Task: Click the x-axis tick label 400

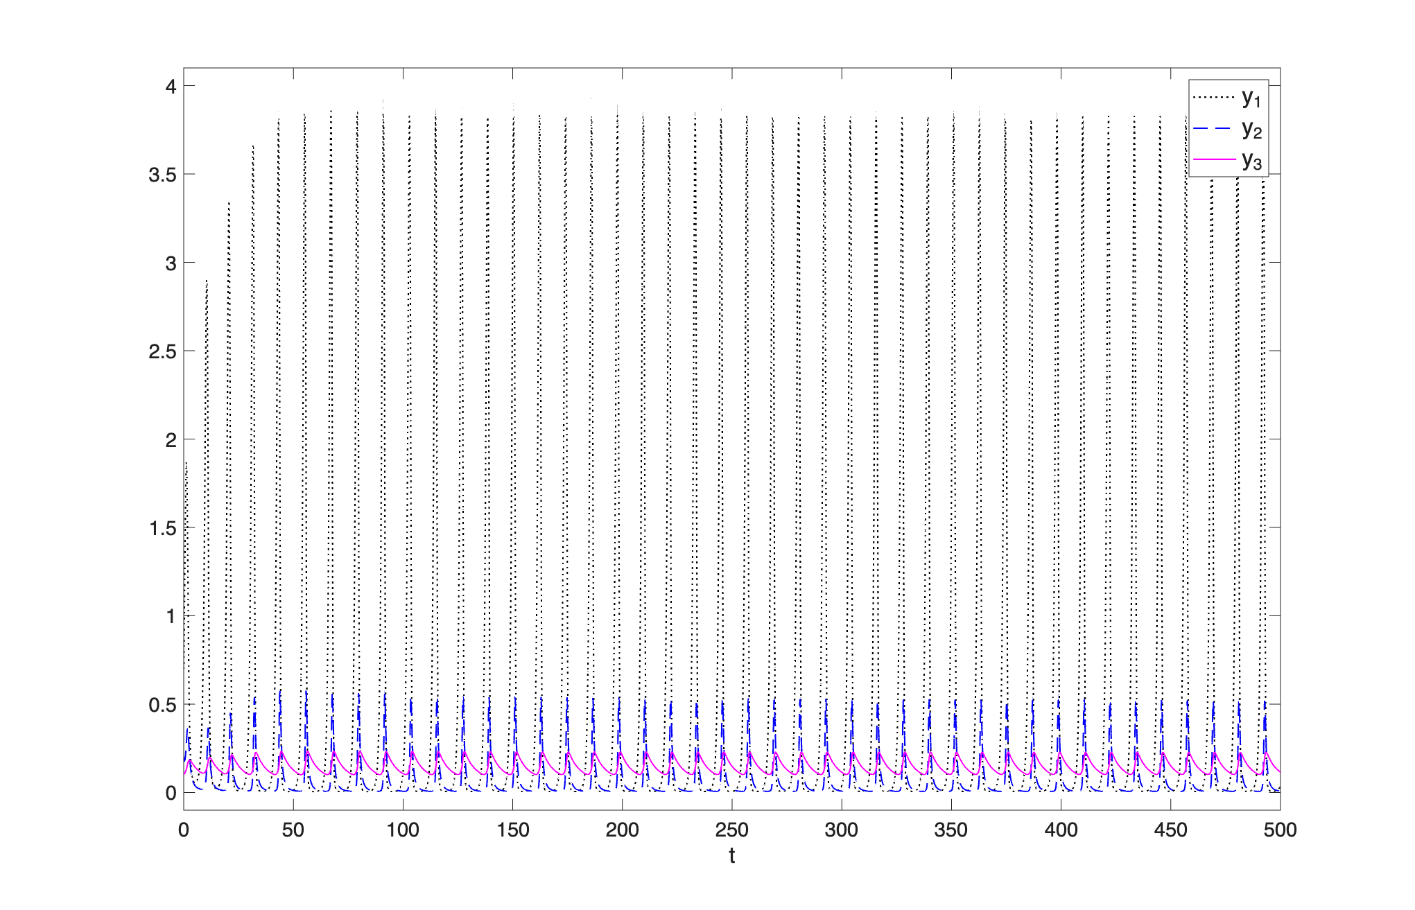Action: click(x=1061, y=830)
